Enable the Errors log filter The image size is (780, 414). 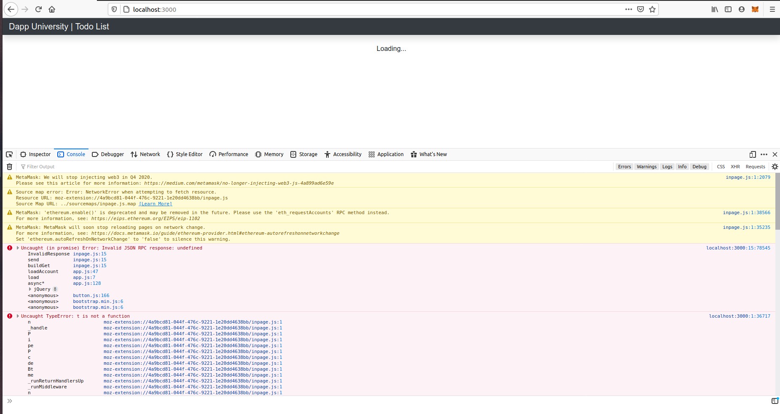point(624,167)
